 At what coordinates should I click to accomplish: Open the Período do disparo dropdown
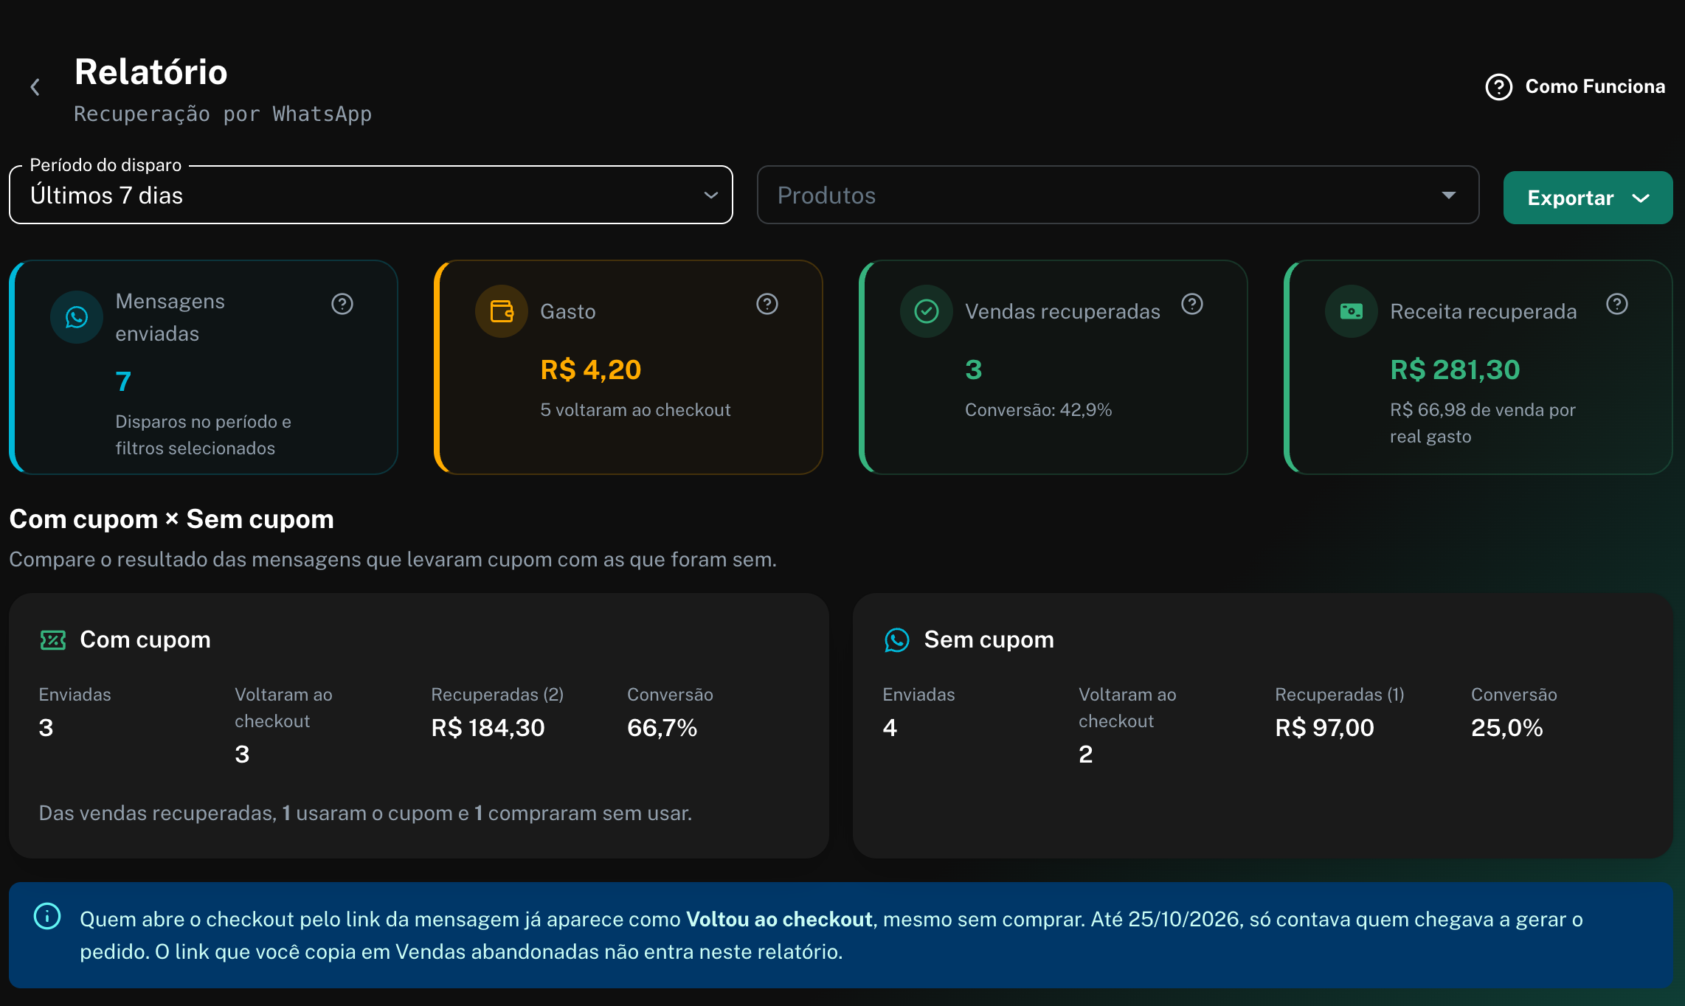pyautogui.click(x=371, y=195)
